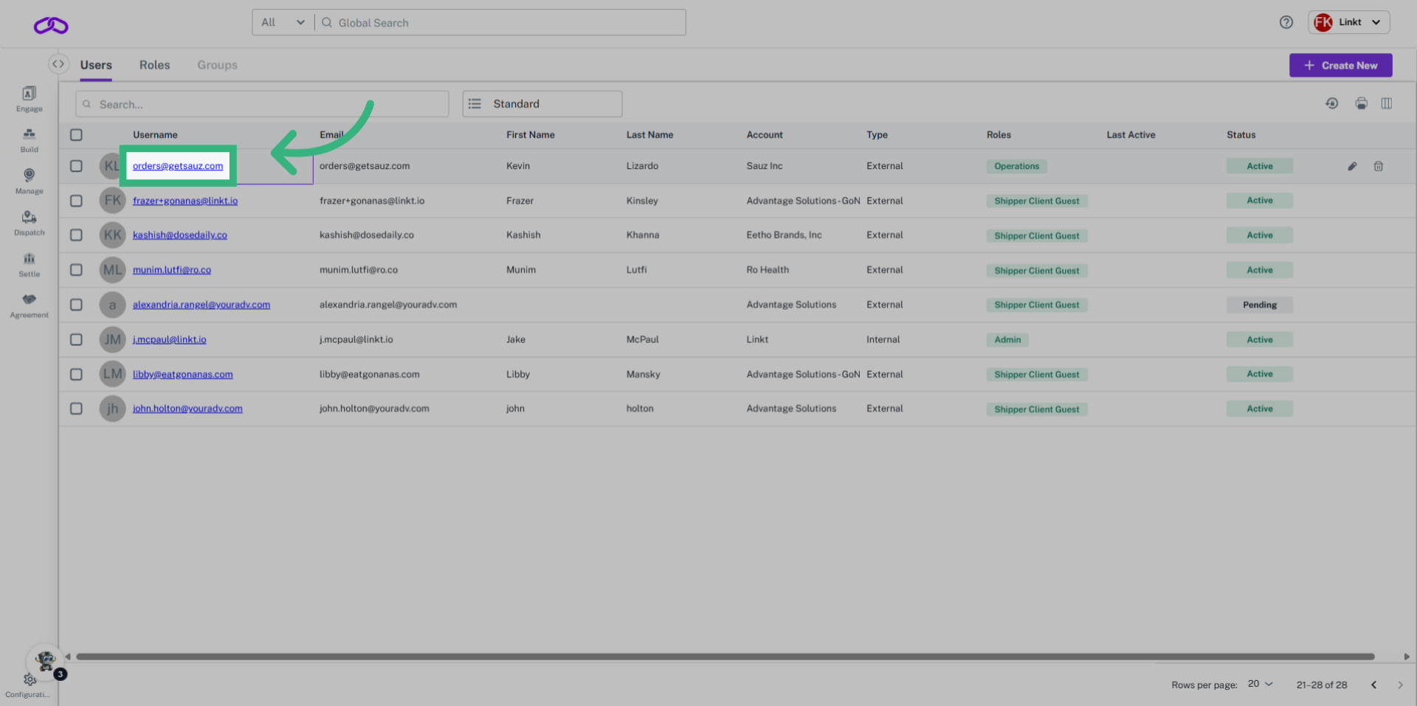This screenshot has width=1417, height=706.
Task: Click the horizontal scrollbar below the table
Action: [724, 657]
